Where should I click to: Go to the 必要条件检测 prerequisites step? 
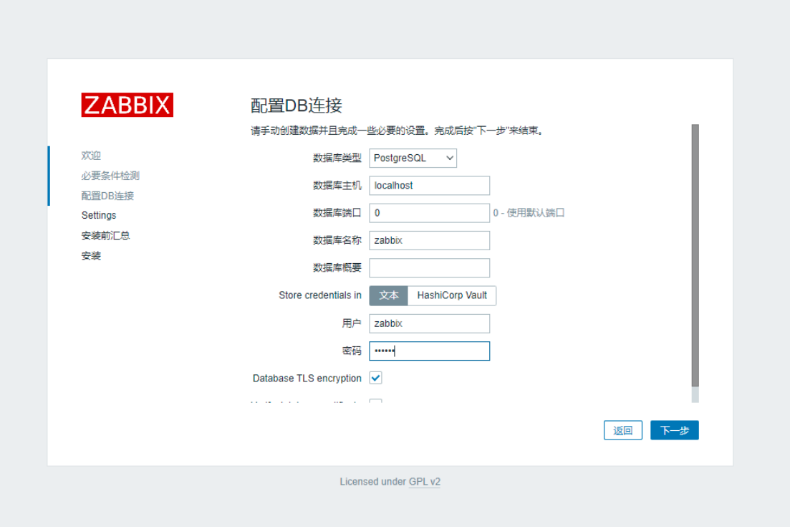coord(110,176)
